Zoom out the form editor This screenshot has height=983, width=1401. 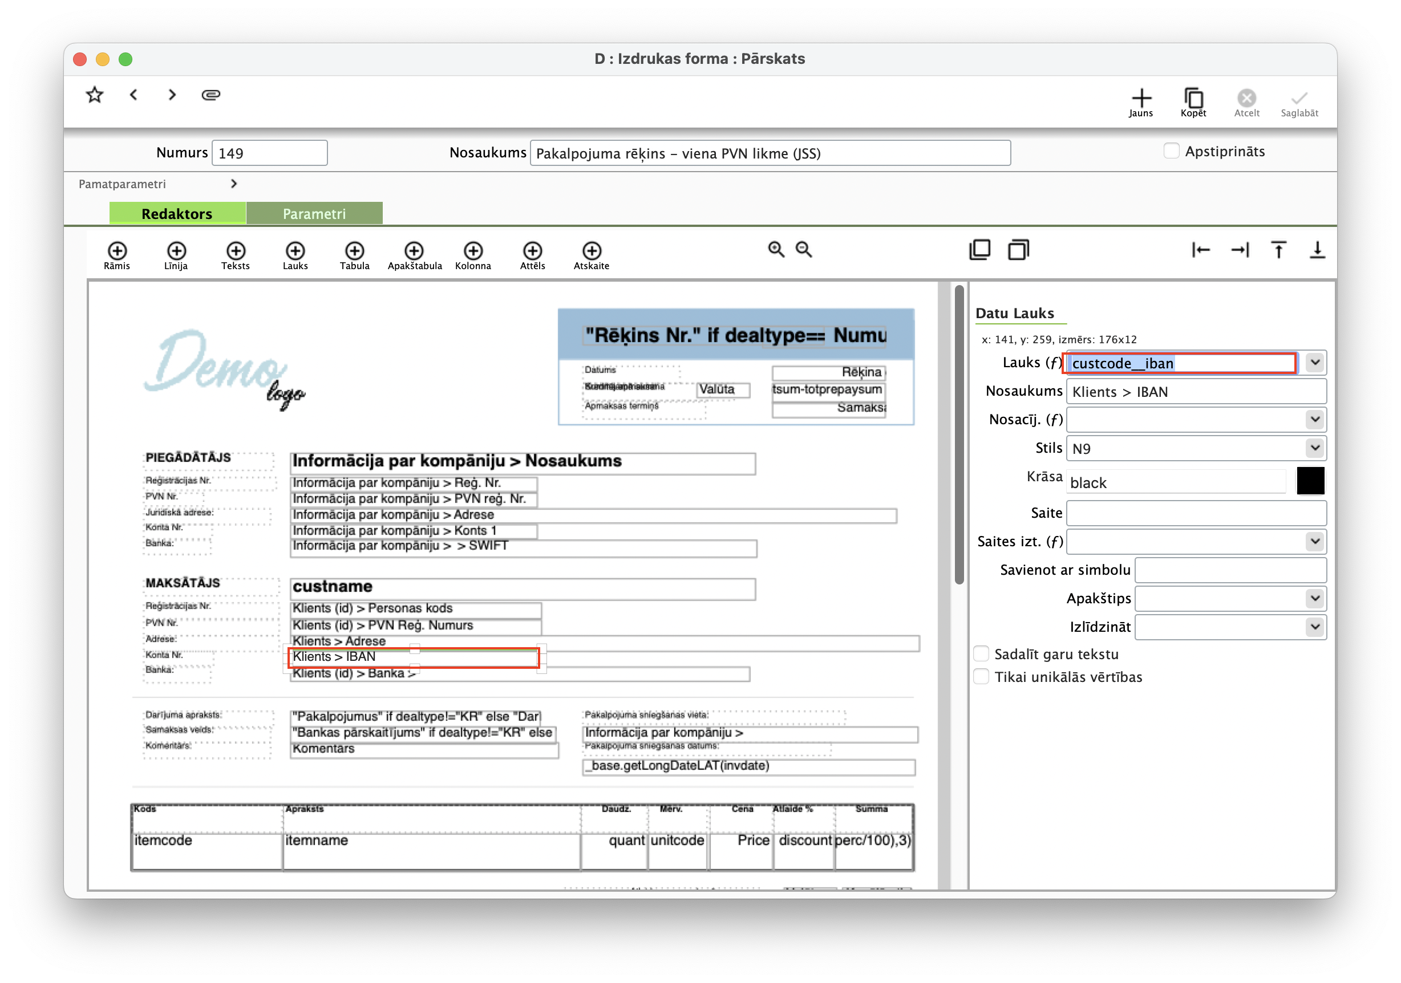[x=804, y=249]
